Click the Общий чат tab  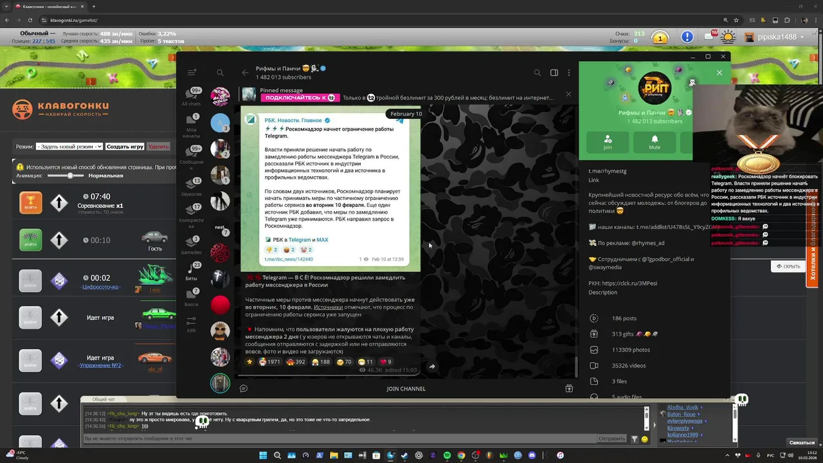104,399
